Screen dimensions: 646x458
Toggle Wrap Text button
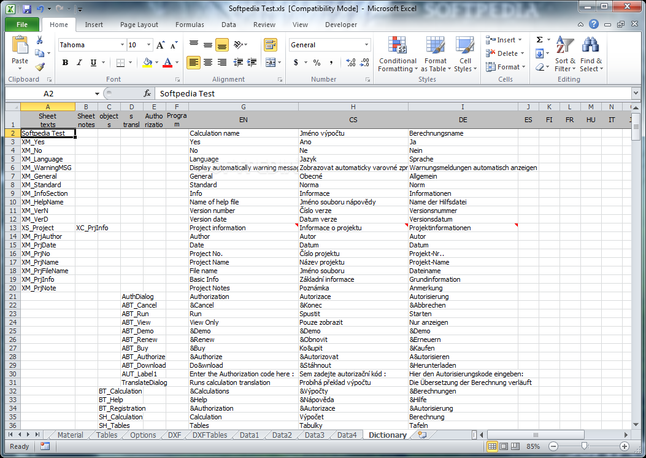pos(271,45)
